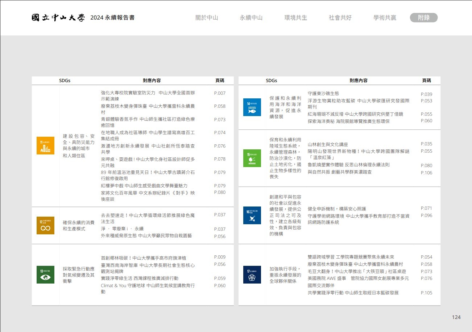Click the SDG 12 responsible consumption icon
Image resolution: width=472 pixels, height=332 pixels.
tap(45, 225)
